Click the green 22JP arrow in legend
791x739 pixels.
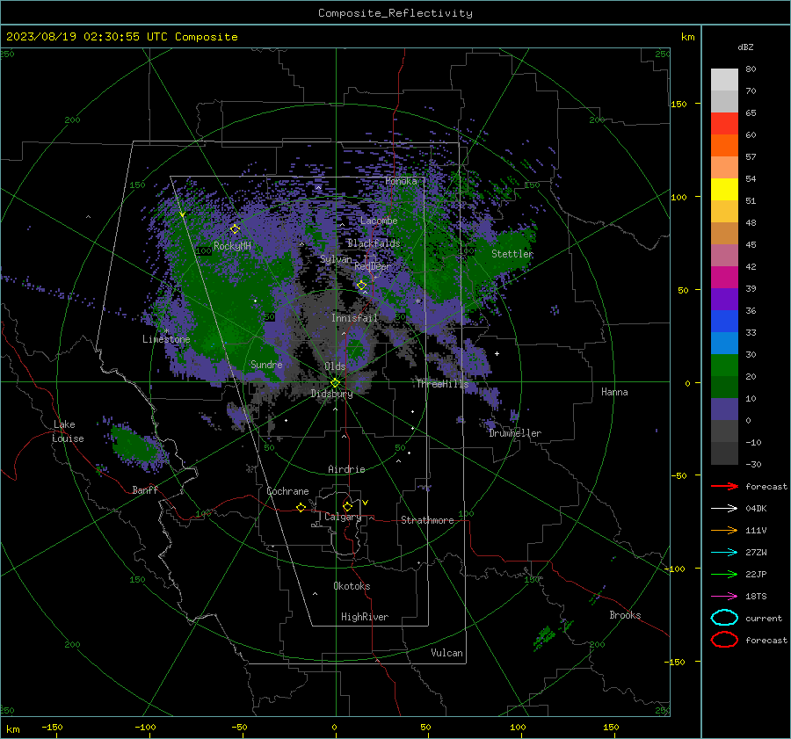(x=724, y=574)
